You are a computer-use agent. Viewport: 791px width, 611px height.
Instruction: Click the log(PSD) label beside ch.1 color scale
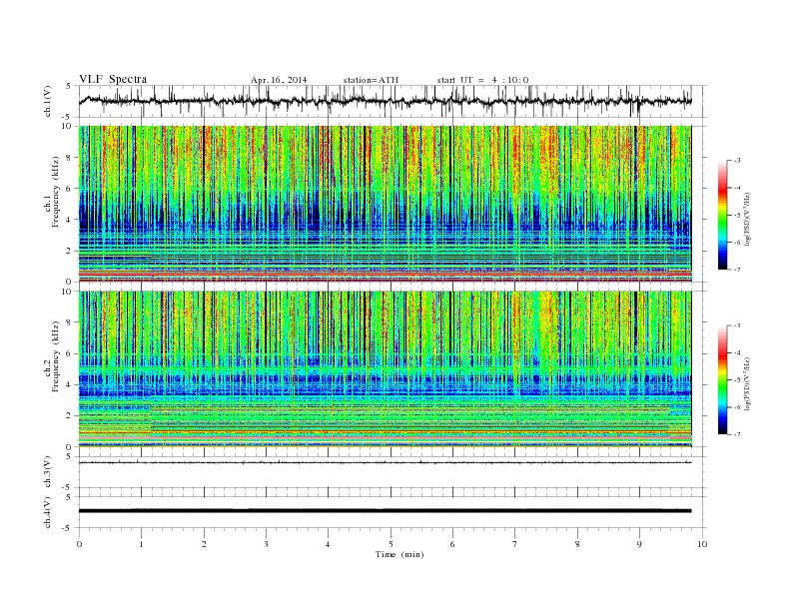coord(748,219)
